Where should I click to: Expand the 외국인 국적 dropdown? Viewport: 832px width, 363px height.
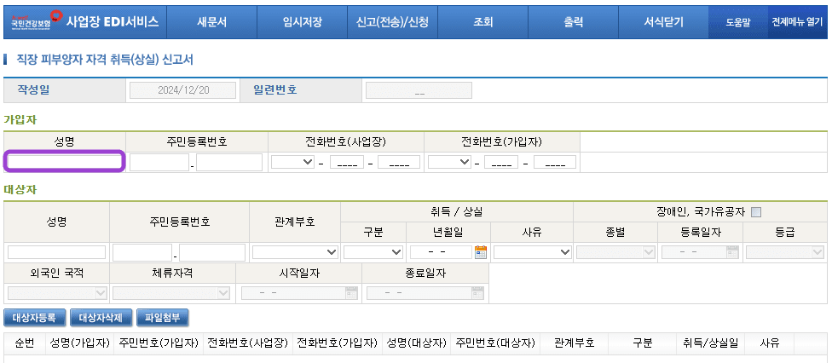(57, 293)
